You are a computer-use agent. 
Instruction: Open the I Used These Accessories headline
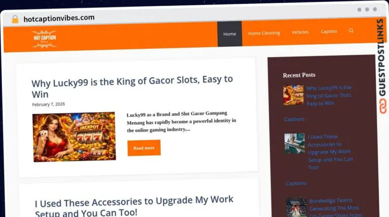click(134, 206)
